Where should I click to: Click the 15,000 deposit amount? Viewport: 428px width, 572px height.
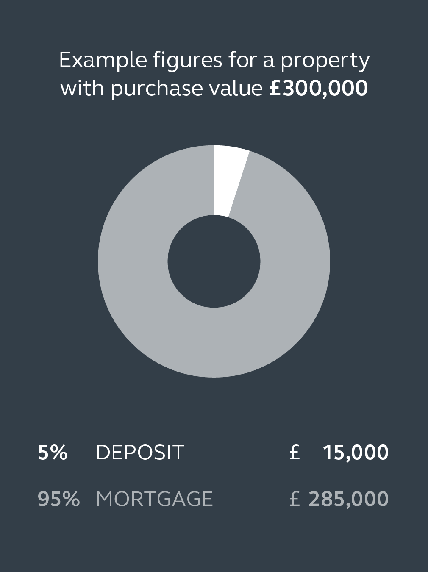coord(356,453)
